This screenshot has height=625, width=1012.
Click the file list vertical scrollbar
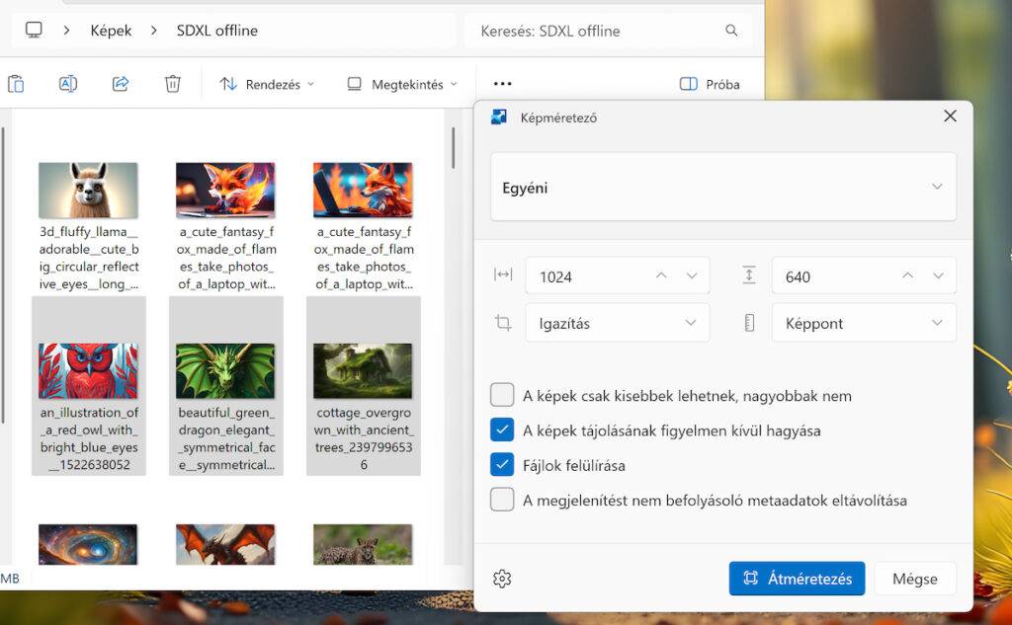tap(453, 148)
